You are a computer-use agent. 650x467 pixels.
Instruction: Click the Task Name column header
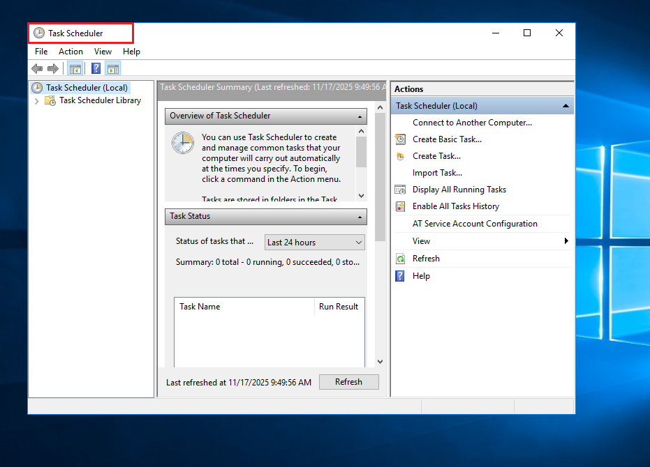pyautogui.click(x=244, y=307)
